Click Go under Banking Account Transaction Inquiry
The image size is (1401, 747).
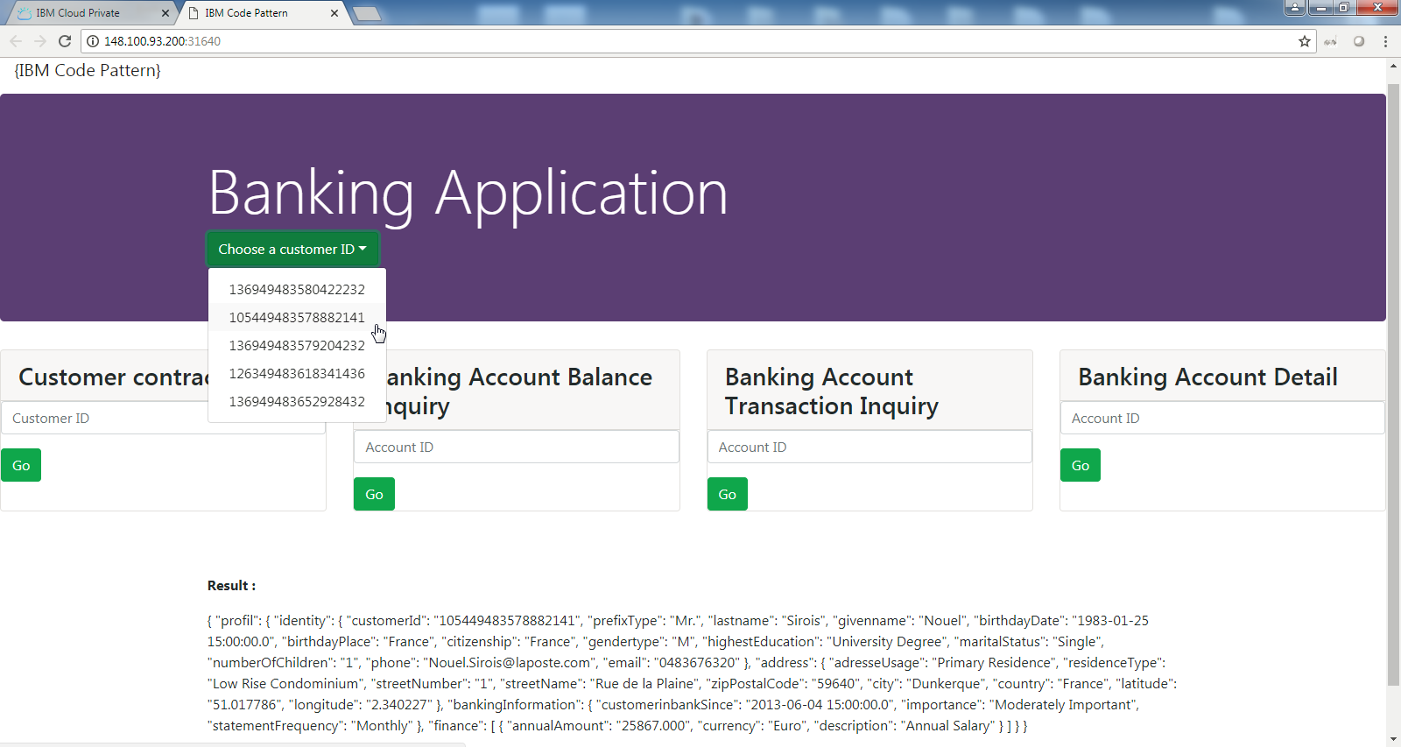point(728,494)
